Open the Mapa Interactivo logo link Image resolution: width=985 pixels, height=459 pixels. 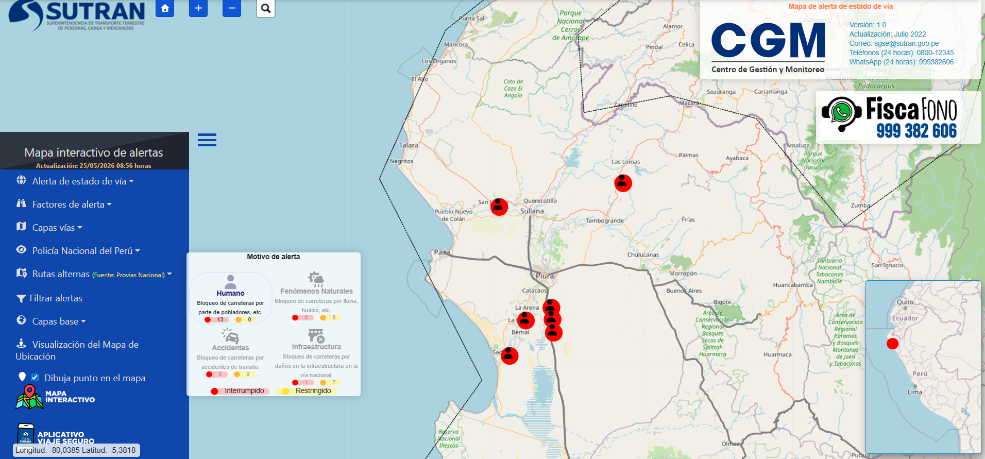[55, 397]
